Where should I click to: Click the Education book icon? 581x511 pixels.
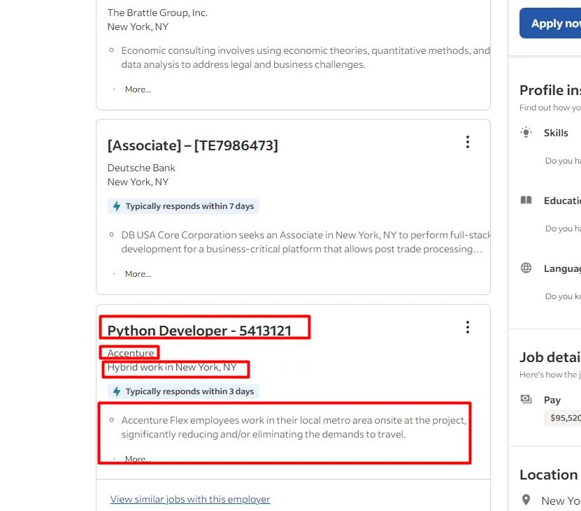click(x=526, y=201)
